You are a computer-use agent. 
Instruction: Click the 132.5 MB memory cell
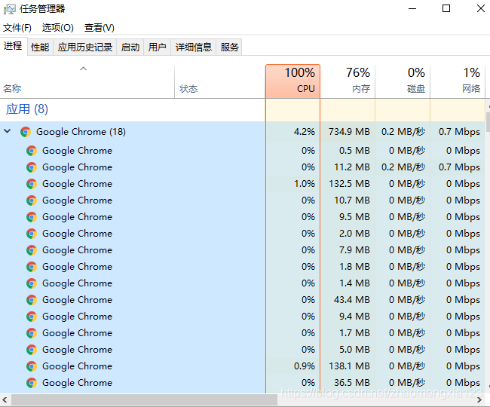click(x=349, y=184)
